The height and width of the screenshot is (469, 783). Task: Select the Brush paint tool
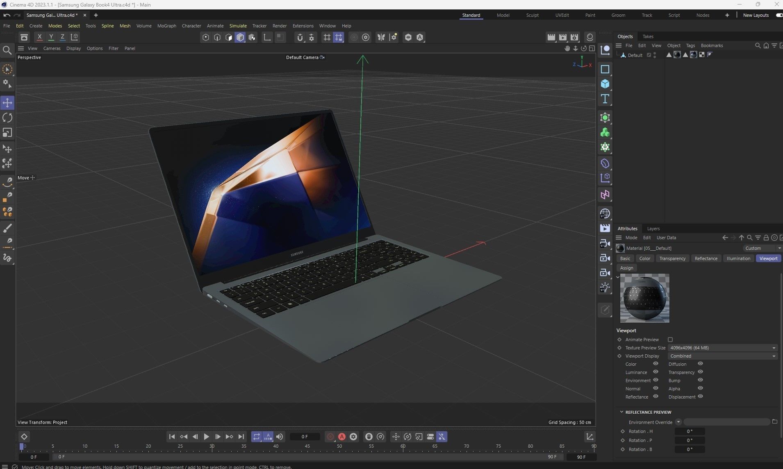point(7,228)
